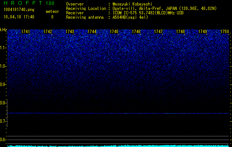Select the filename 1004181740.png
Viewport: 232px width, 147px height.
[x=19, y=10]
